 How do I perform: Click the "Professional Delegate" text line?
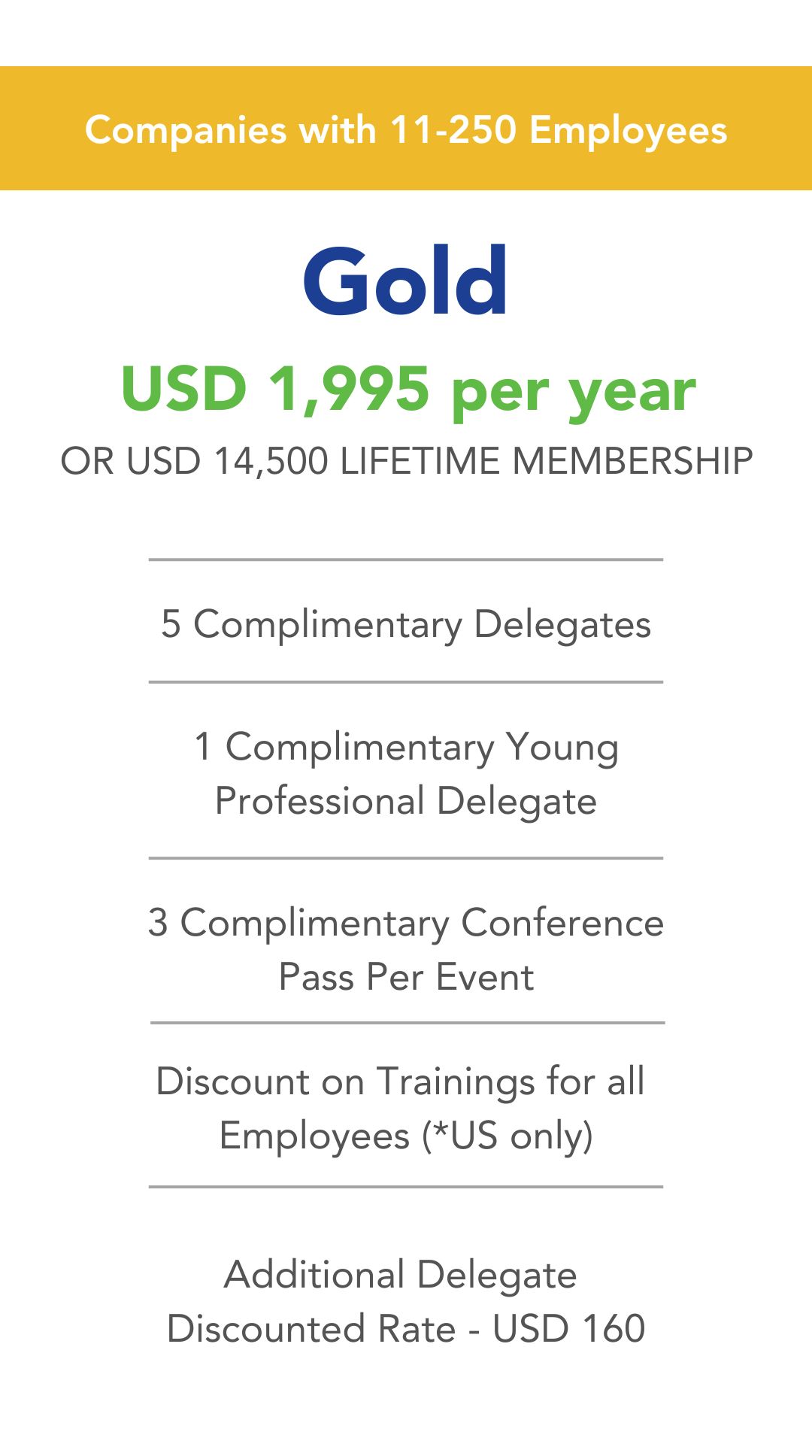click(x=406, y=801)
